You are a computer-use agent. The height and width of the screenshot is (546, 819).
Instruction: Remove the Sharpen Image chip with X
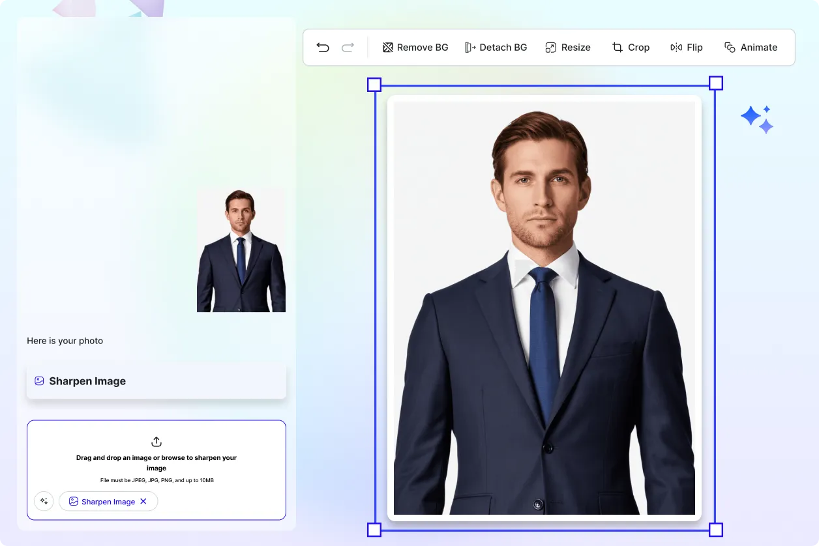coord(143,501)
